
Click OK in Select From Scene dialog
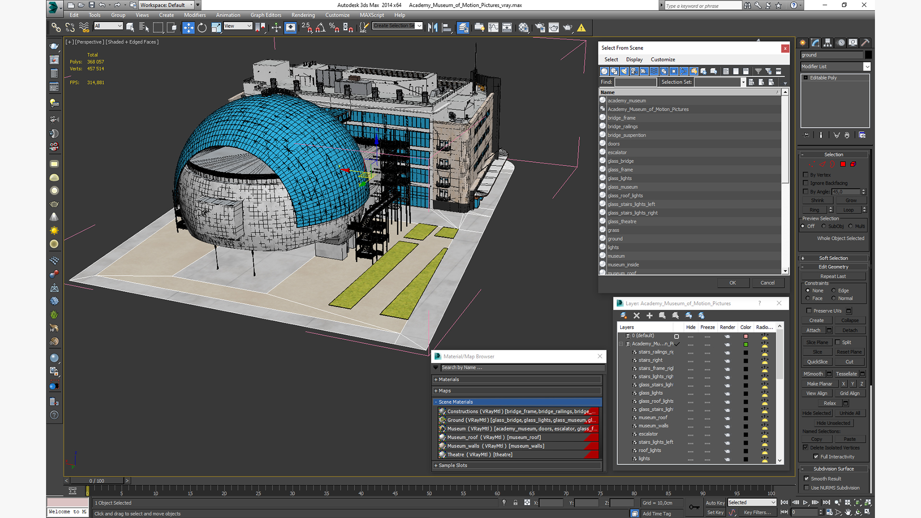732,283
